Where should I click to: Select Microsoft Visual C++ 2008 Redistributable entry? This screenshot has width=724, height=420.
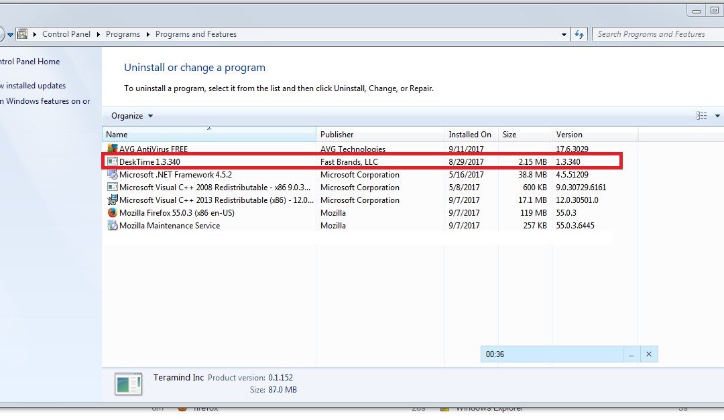215,188
